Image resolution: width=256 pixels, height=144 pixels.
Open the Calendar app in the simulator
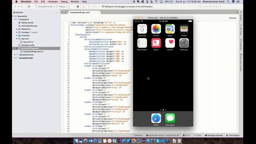(142, 29)
